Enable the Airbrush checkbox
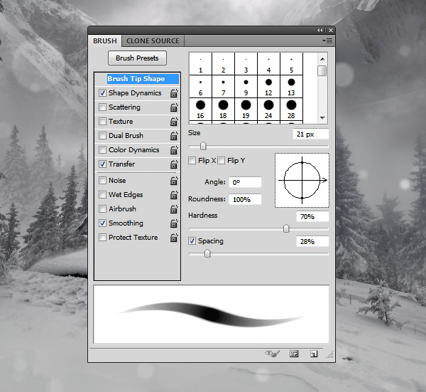Image resolution: width=426 pixels, height=392 pixels. (102, 208)
